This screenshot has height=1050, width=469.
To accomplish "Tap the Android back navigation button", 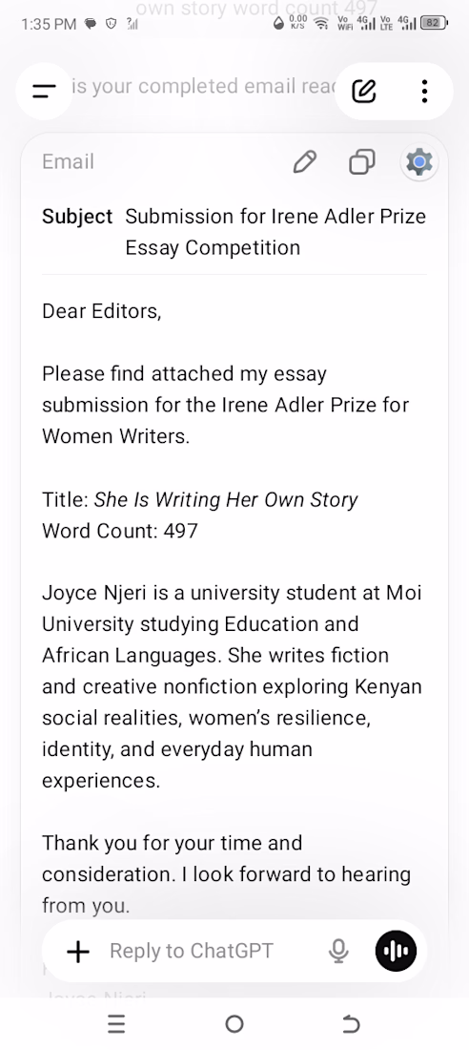I will pyautogui.click(x=351, y=1023).
